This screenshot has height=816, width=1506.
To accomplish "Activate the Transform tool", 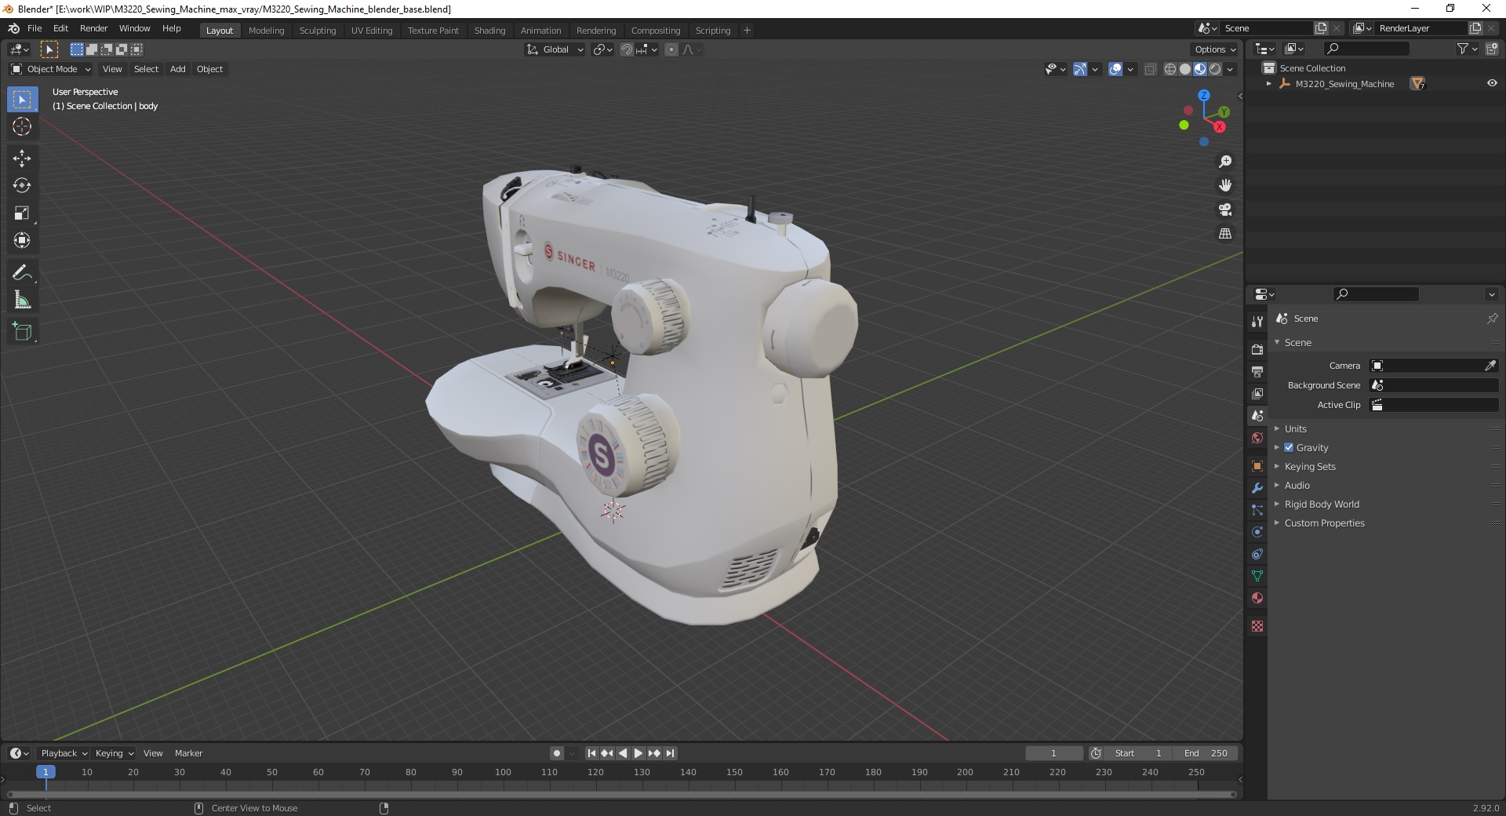I will 22,241.
